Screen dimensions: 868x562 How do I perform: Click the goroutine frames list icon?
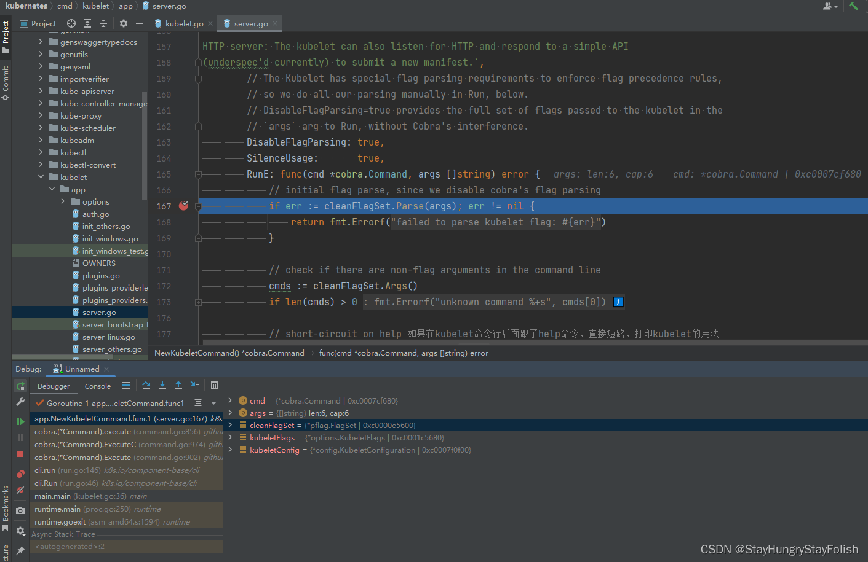[x=198, y=403]
